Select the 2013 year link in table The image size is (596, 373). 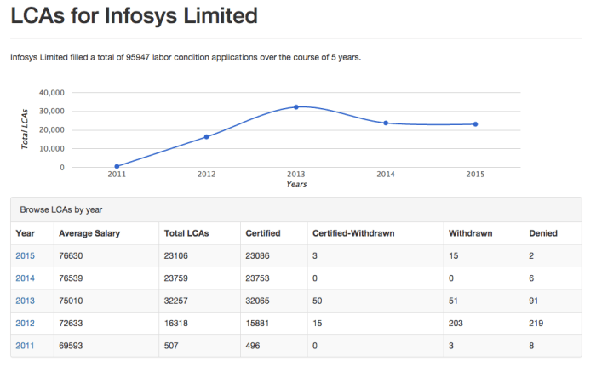pos(25,301)
